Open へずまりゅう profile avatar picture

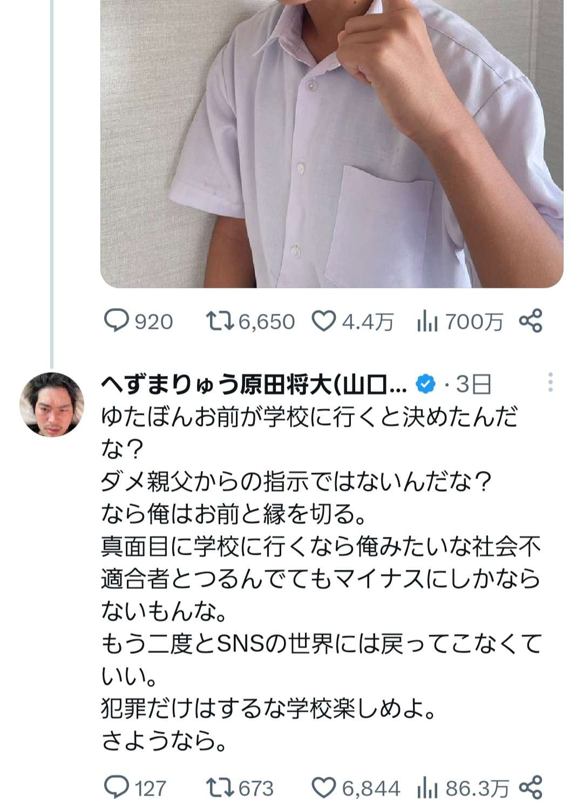coord(52,404)
